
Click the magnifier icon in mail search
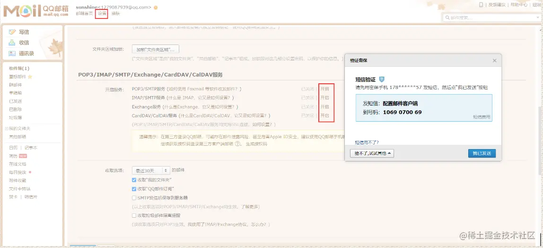pyautogui.click(x=448, y=18)
